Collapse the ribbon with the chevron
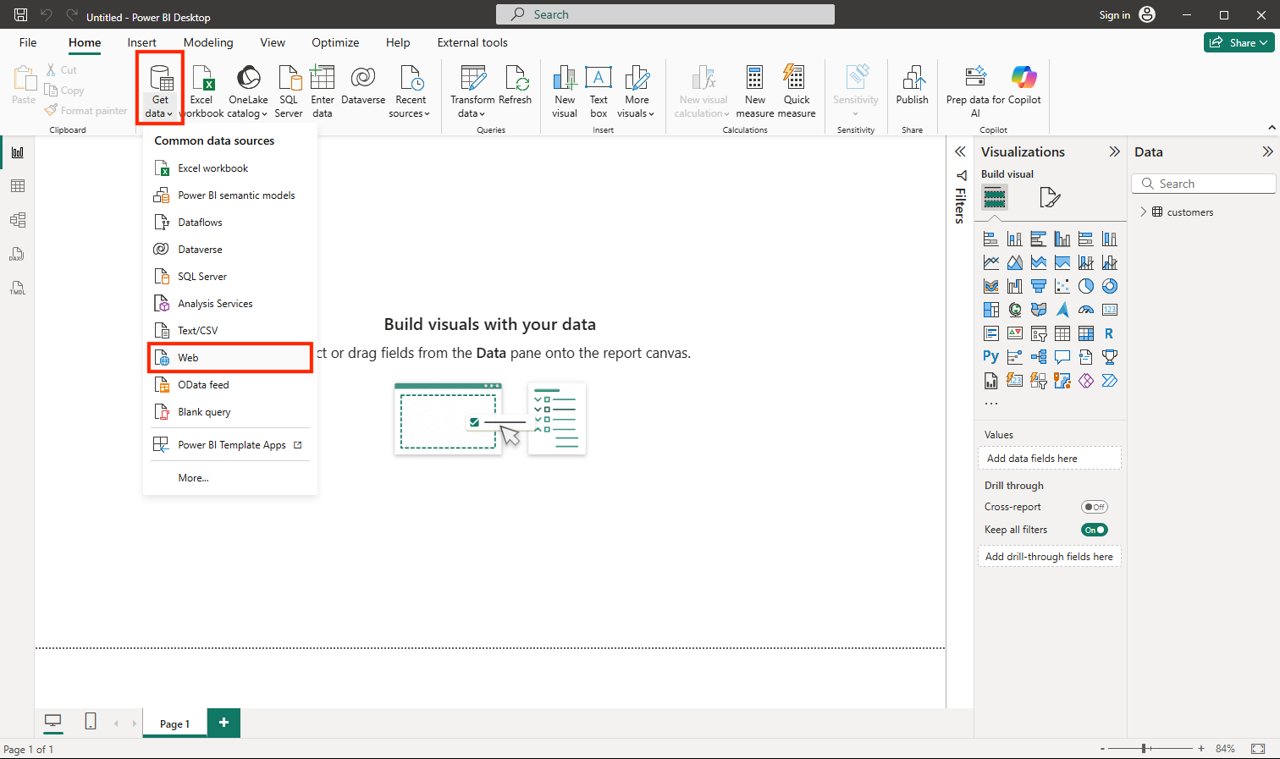The image size is (1280, 759). pyautogui.click(x=1272, y=128)
